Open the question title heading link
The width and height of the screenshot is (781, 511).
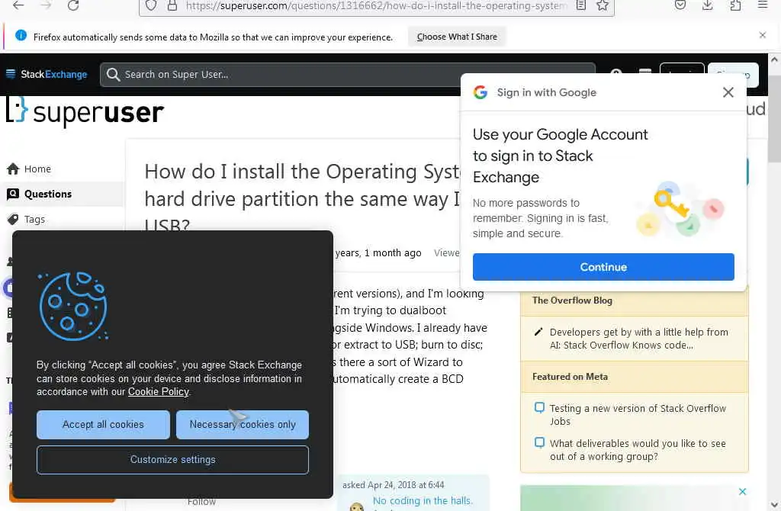(302, 198)
